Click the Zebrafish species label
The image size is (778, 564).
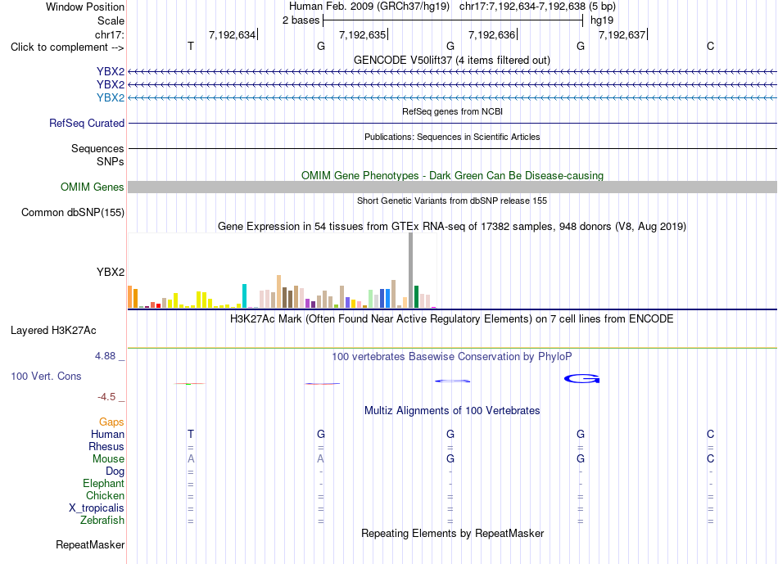click(102, 521)
